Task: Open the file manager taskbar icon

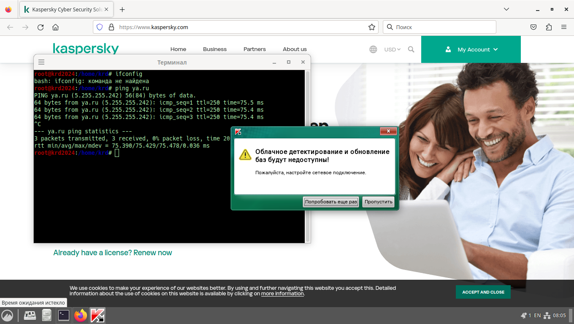Action: click(x=47, y=315)
